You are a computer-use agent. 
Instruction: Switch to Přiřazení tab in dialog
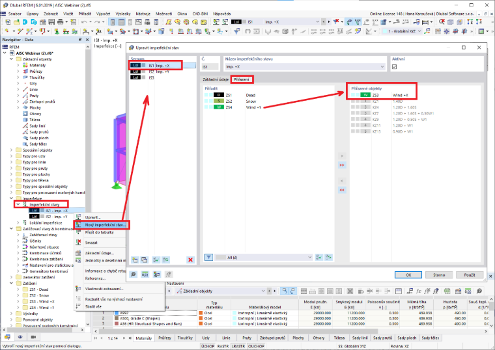coord(242,79)
